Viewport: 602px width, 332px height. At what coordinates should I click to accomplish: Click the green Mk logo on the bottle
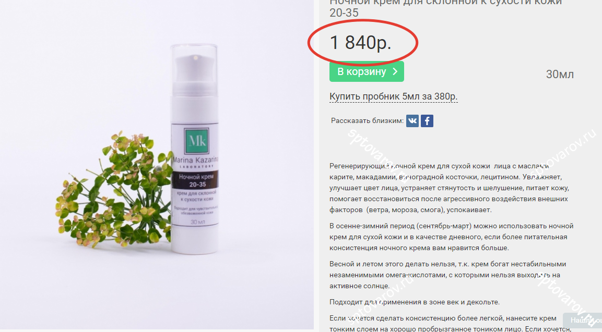coord(197,141)
